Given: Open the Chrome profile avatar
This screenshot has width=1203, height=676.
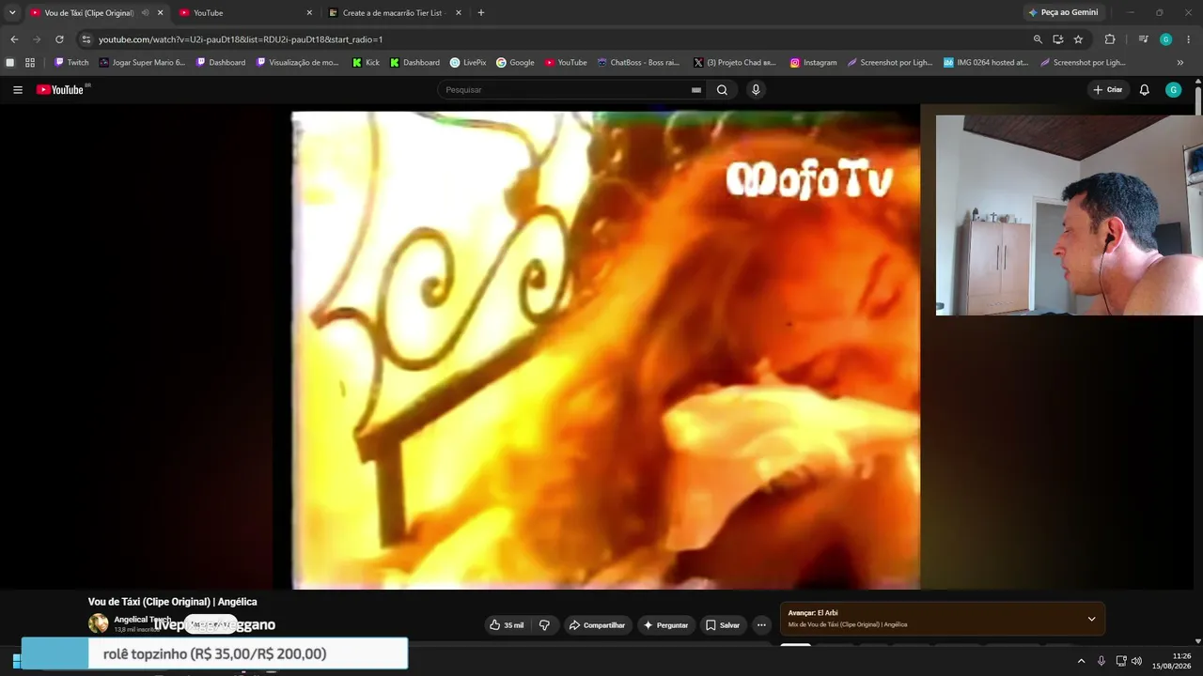Looking at the screenshot, I should (1165, 39).
